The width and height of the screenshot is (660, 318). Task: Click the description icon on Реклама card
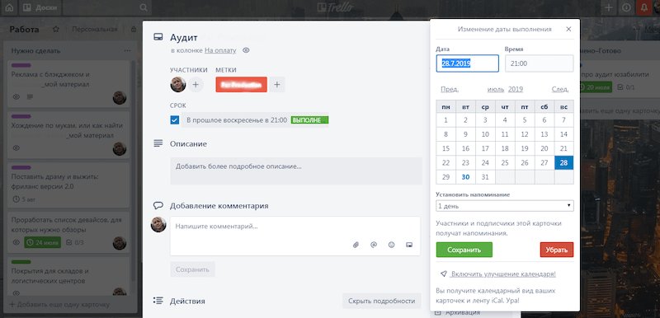(30, 96)
